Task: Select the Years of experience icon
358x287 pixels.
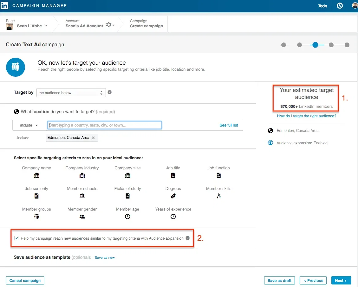Action: pos(173,216)
